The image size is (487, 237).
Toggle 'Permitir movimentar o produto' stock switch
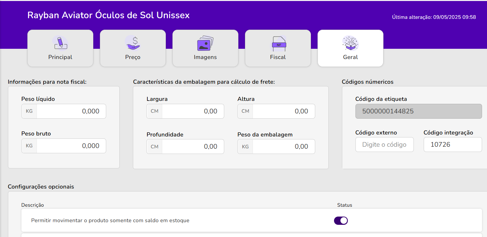point(341,221)
